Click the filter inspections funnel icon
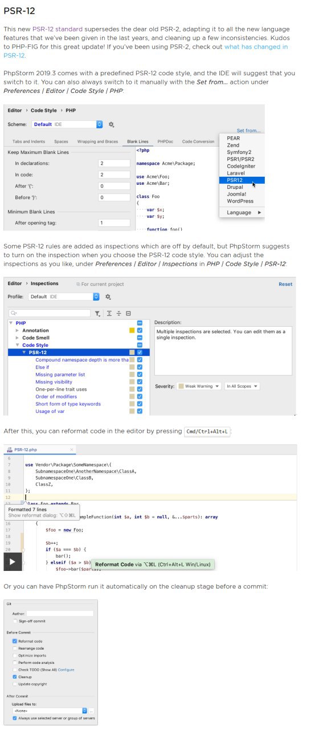Screen dimensions: 311x730 tap(97, 313)
